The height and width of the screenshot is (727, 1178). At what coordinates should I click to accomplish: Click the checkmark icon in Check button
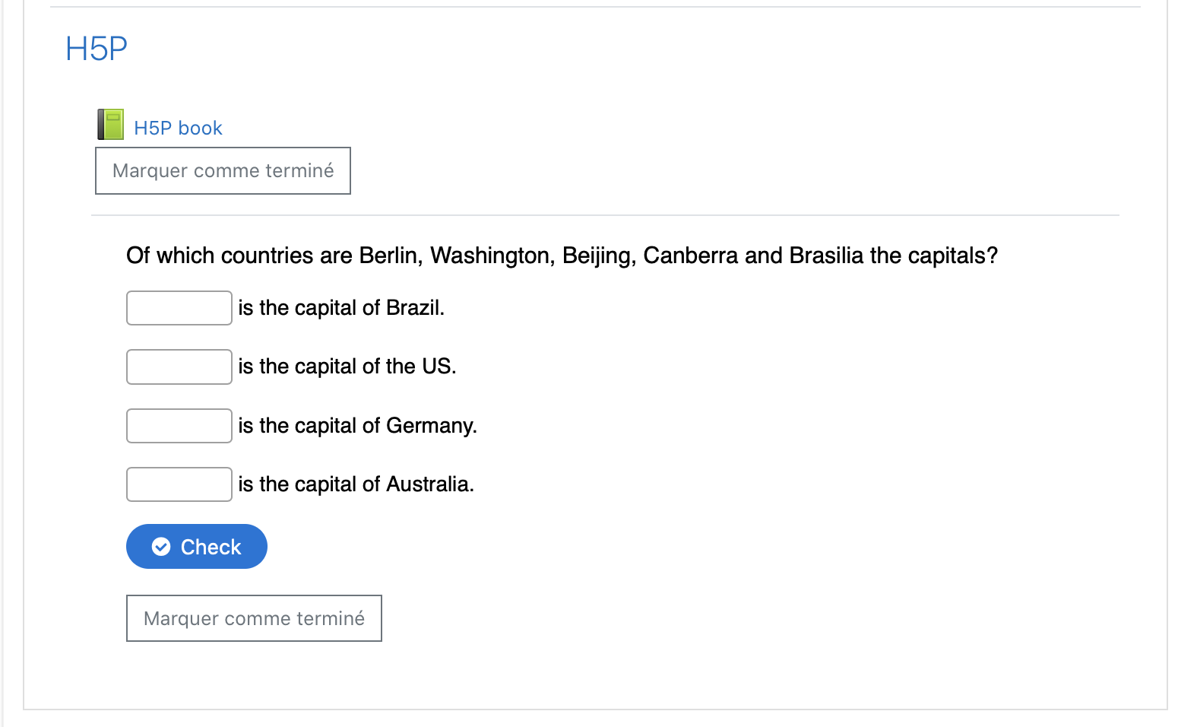(161, 547)
